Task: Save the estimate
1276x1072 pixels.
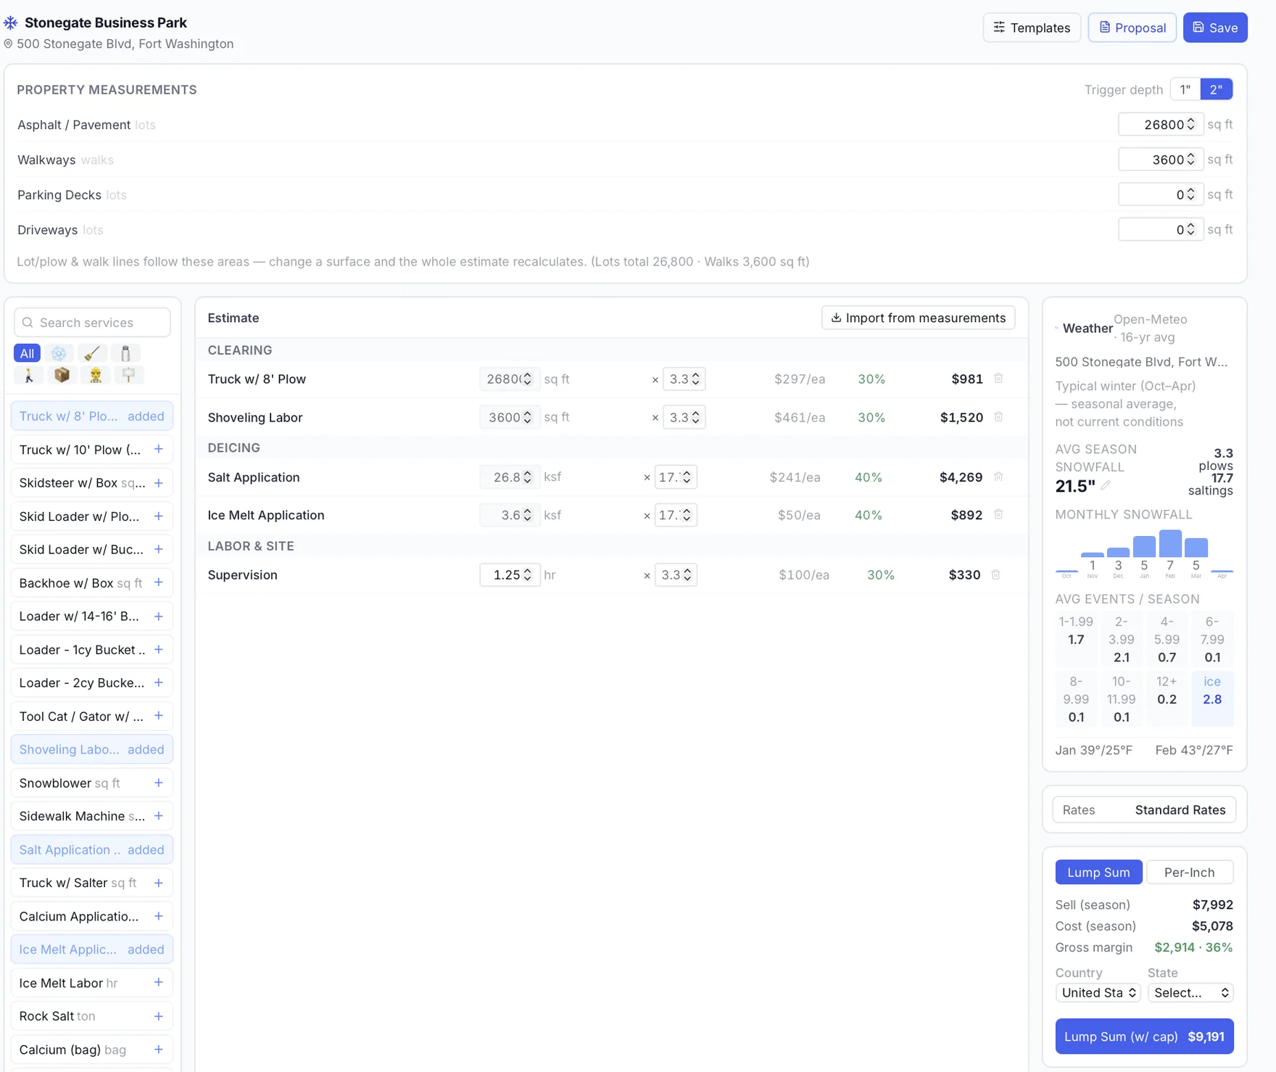Action: tap(1215, 28)
